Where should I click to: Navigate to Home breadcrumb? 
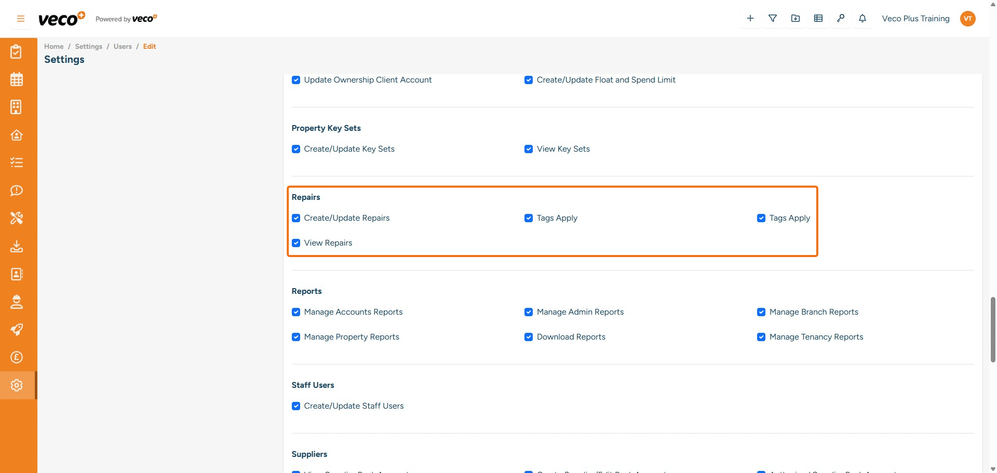coord(53,46)
